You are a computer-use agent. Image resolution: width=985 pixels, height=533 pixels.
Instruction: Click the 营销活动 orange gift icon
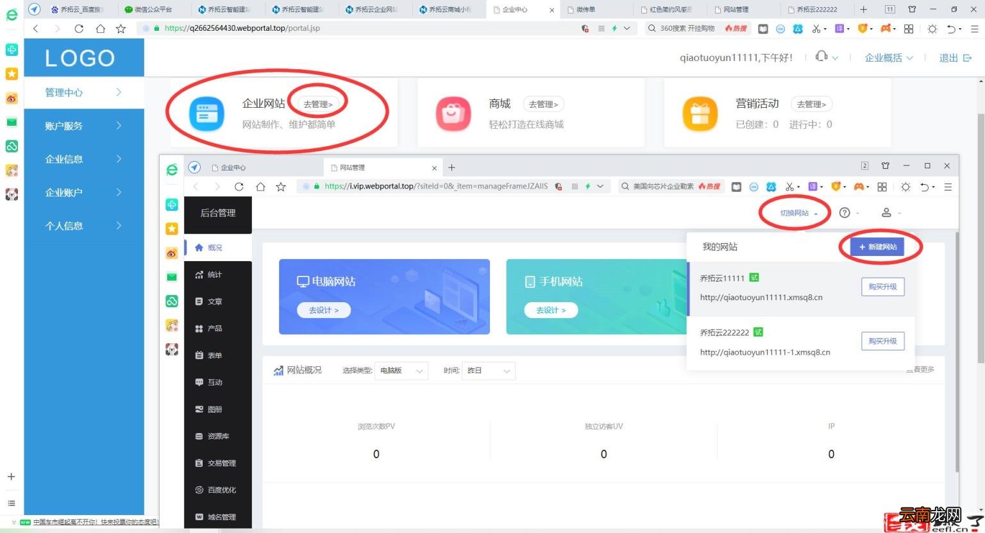click(x=700, y=114)
